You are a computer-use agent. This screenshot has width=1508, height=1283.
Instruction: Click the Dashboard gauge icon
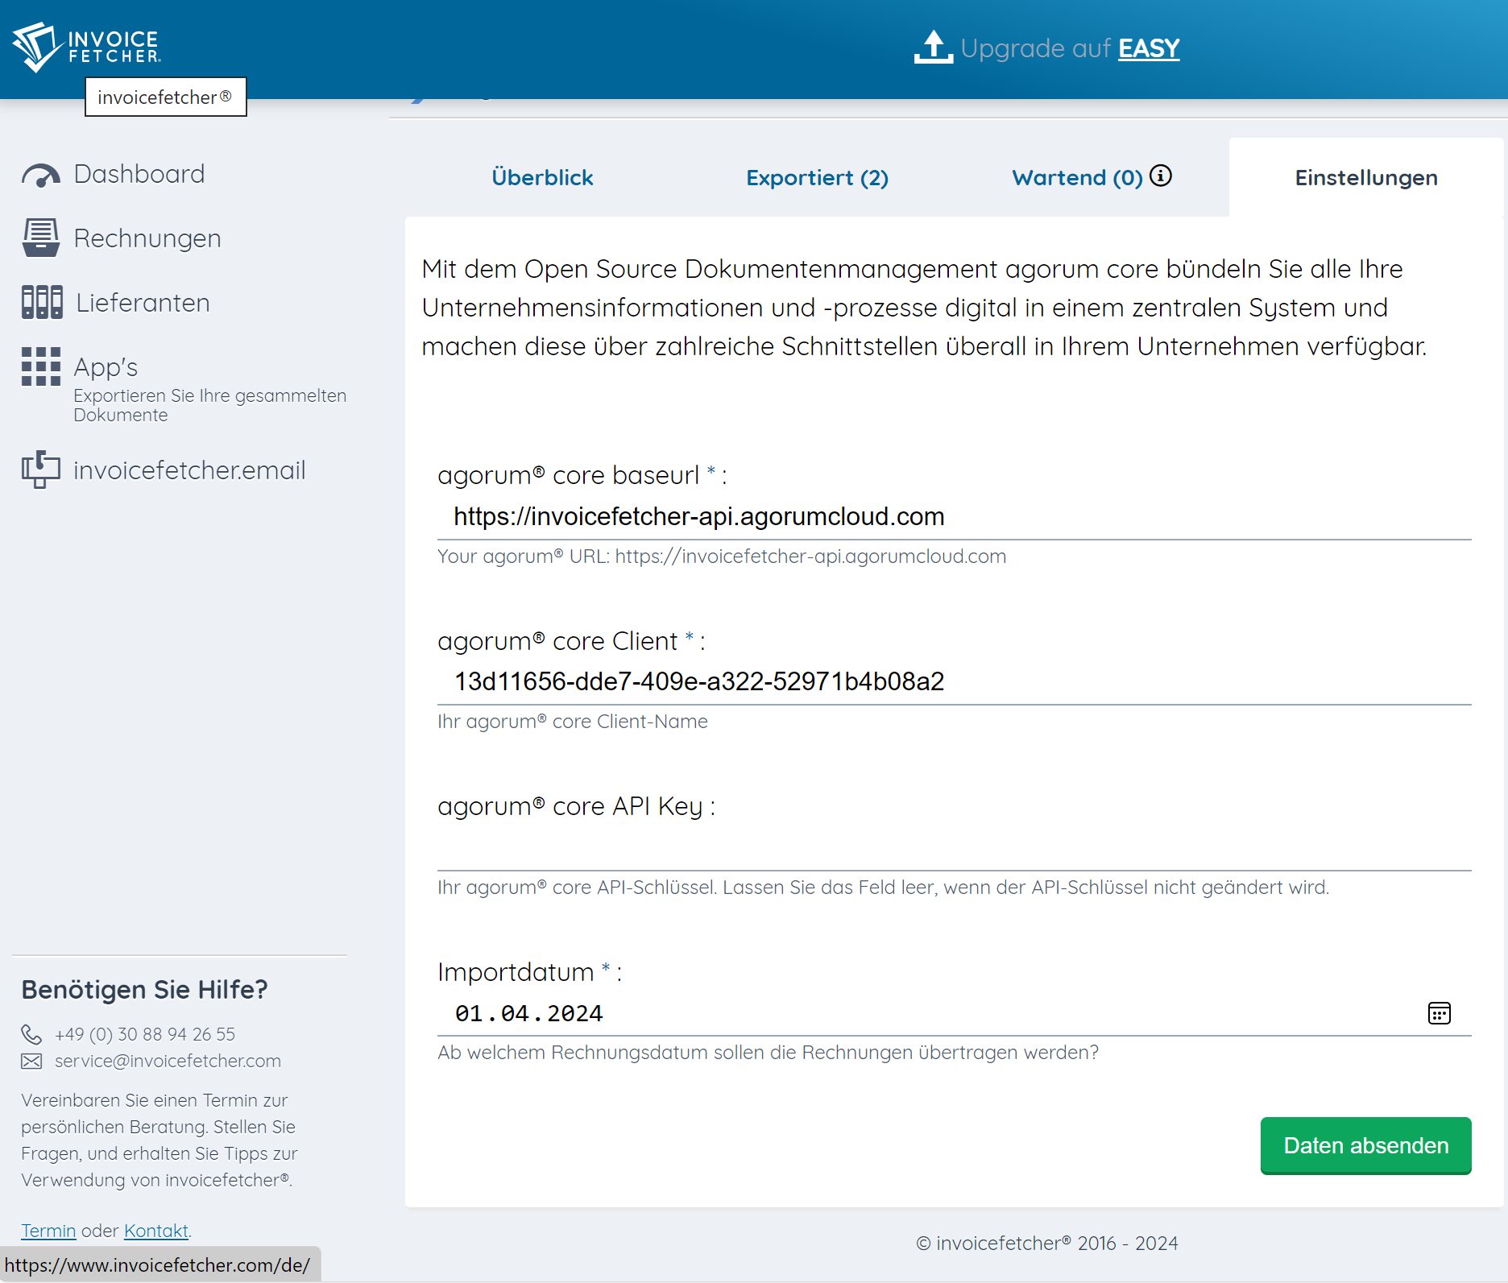41,175
